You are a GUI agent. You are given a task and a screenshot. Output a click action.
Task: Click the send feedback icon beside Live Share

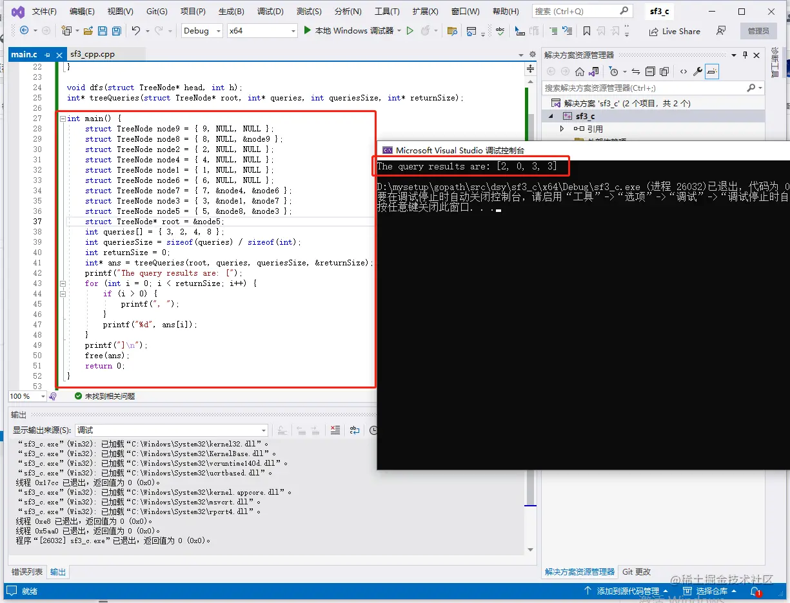click(721, 30)
